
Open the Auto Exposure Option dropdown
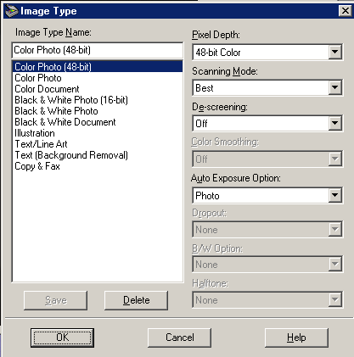(334, 195)
